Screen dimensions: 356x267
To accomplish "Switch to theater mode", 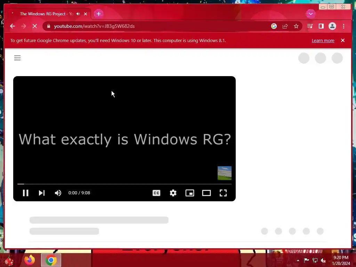I will coord(207,193).
